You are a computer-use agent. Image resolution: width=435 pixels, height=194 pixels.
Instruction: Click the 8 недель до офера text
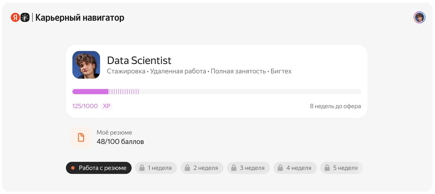pyautogui.click(x=335, y=106)
